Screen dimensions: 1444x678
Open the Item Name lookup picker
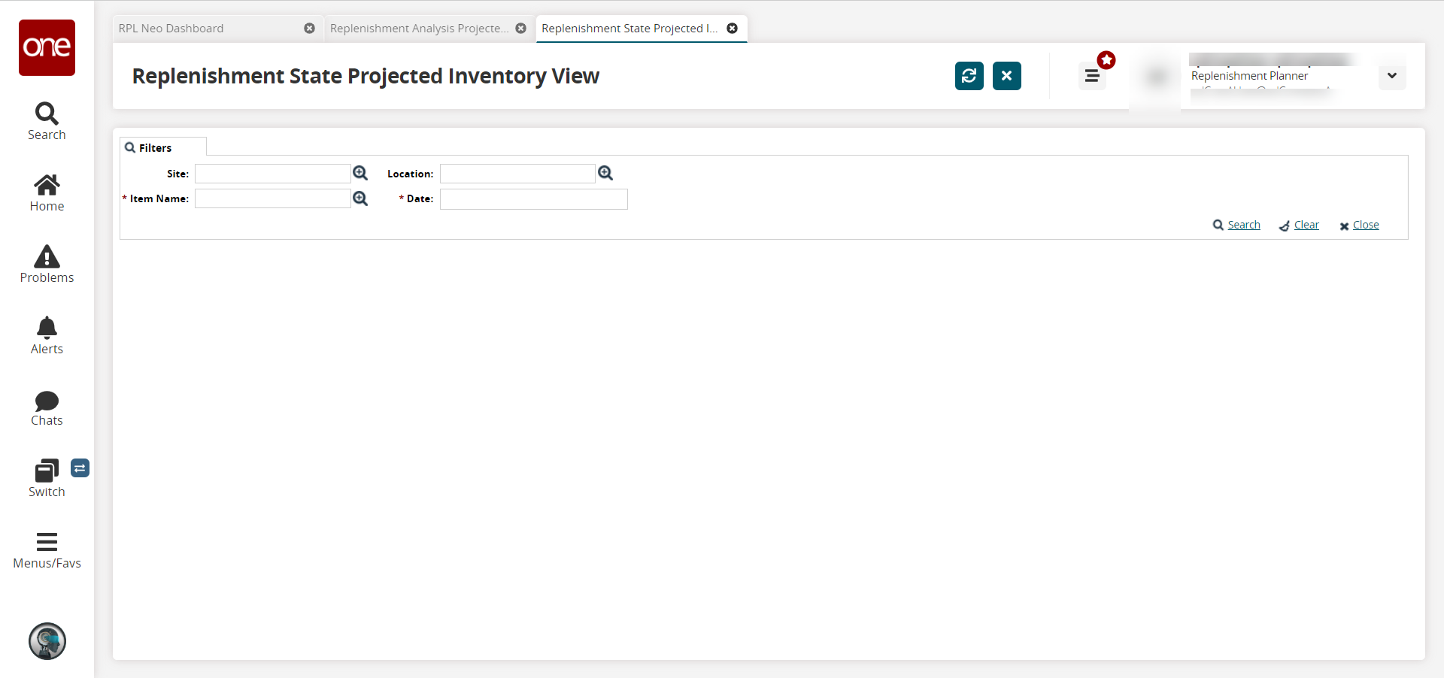click(360, 198)
